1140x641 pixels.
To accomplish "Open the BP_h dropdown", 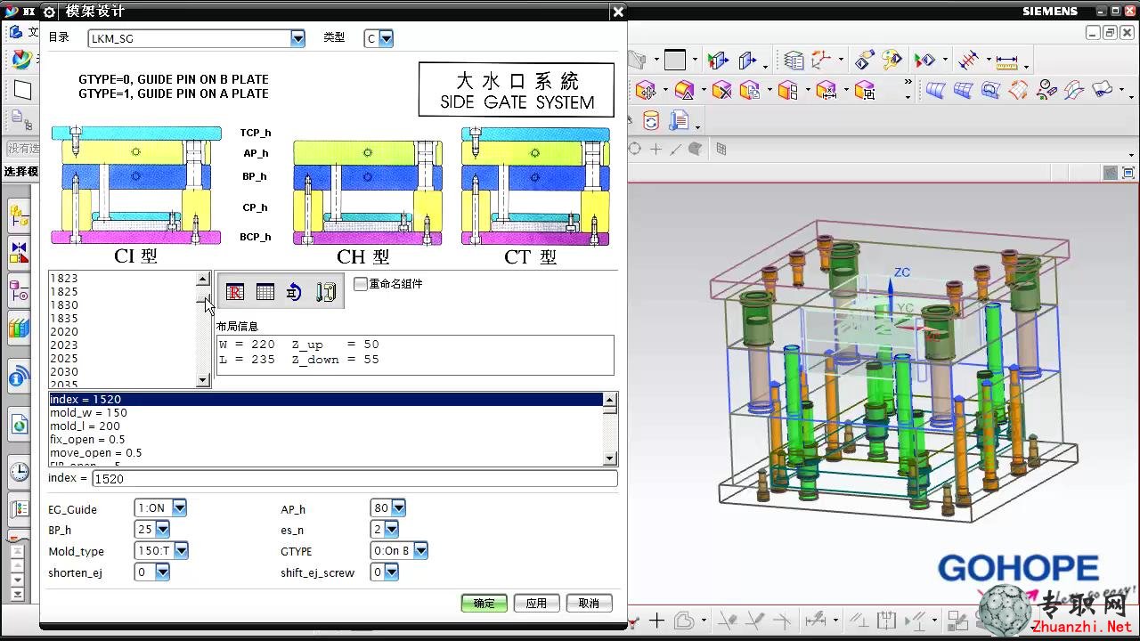I will pos(162,529).
